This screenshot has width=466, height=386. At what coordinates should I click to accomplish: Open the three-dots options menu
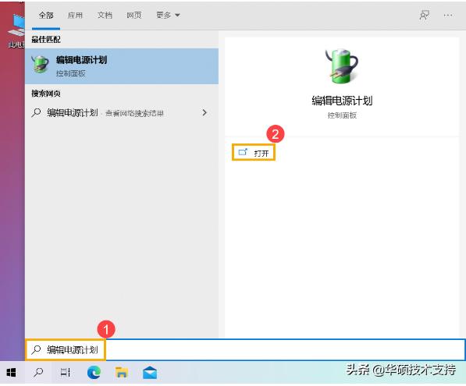coord(448,15)
